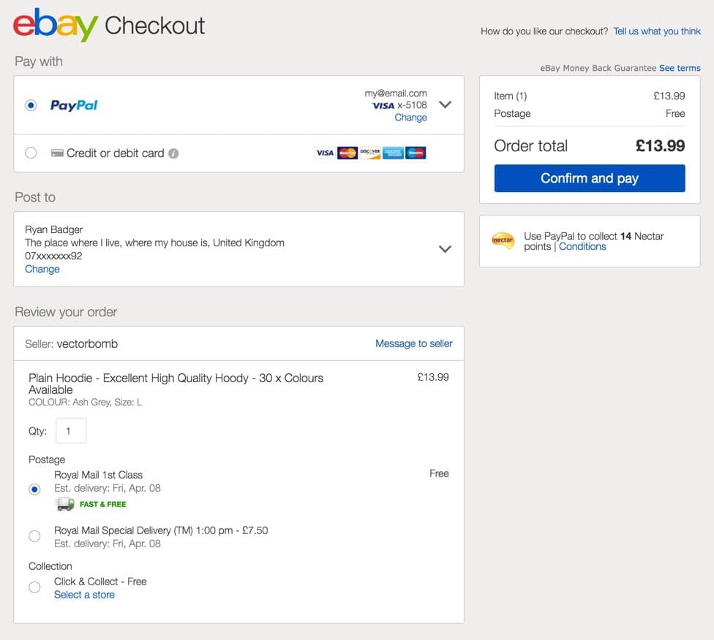Image resolution: width=714 pixels, height=640 pixels.
Task: Click the Mastercard logo in card row
Action: tap(347, 153)
